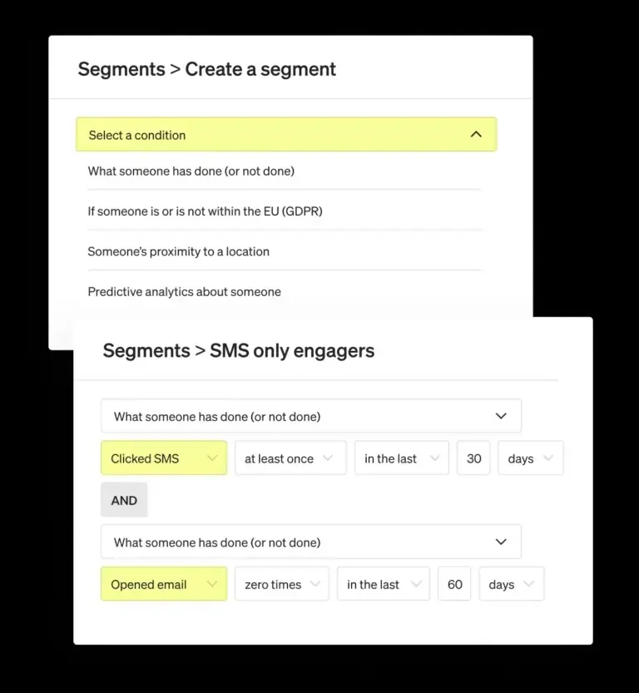The image size is (639, 693).
Task: Open the Opened email metric dropdown
Action: 164,585
